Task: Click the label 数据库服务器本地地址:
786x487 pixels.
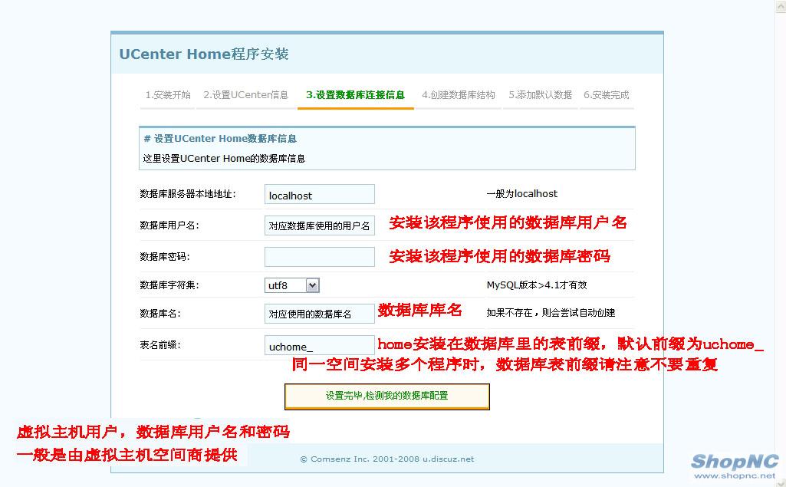Action: click(x=188, y=193)
